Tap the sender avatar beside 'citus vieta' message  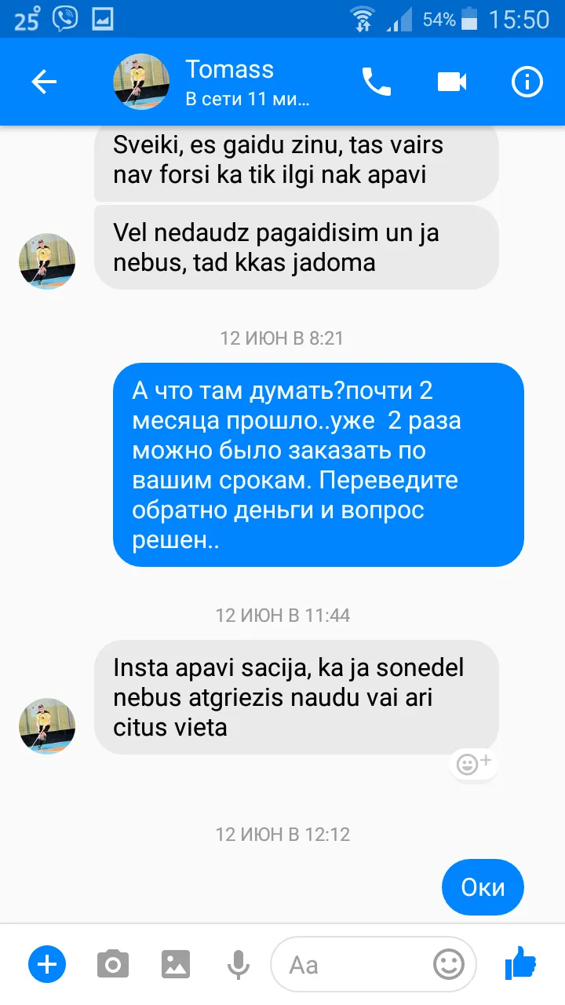click(47, 726)
